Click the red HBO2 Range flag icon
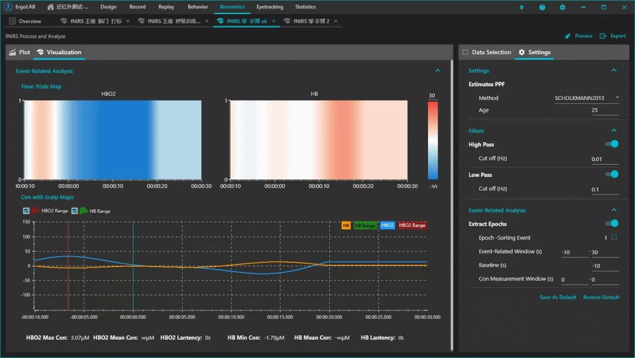The image size is (635, 358). (35, 210)
